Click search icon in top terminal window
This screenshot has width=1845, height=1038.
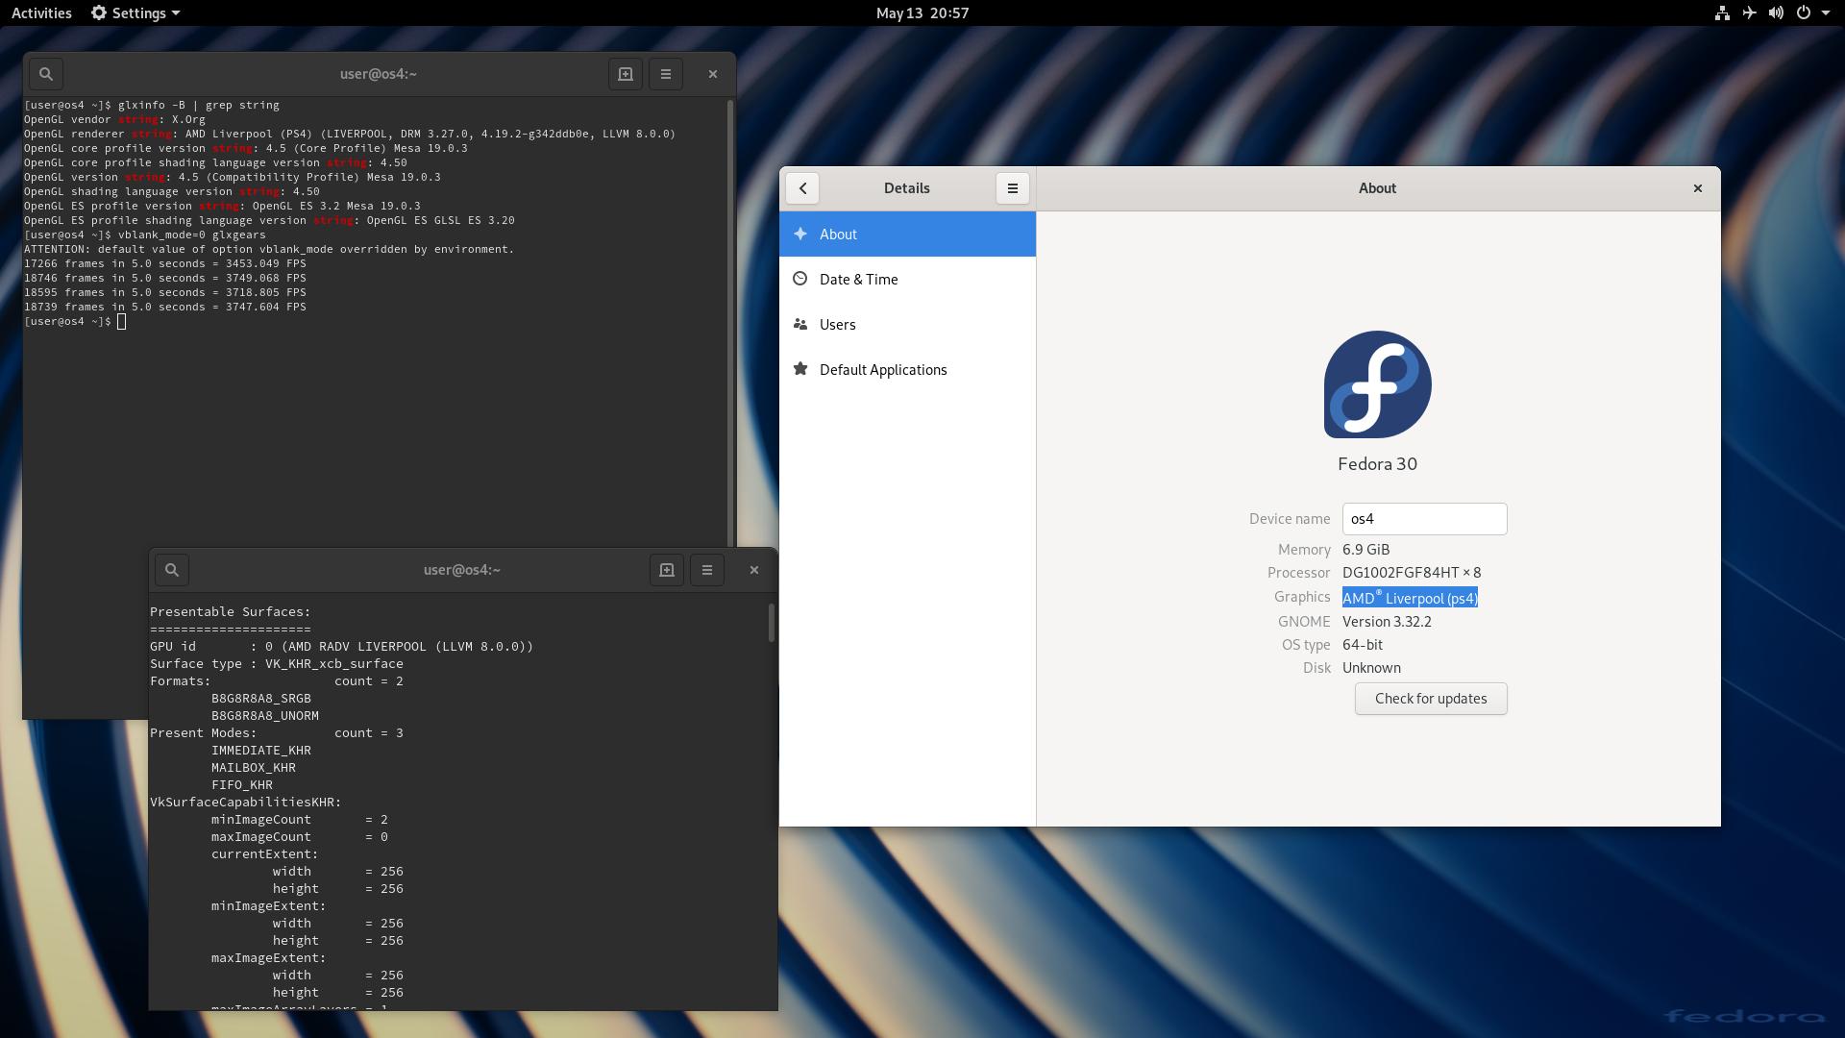pyautogui.click(x=45, y=74)
